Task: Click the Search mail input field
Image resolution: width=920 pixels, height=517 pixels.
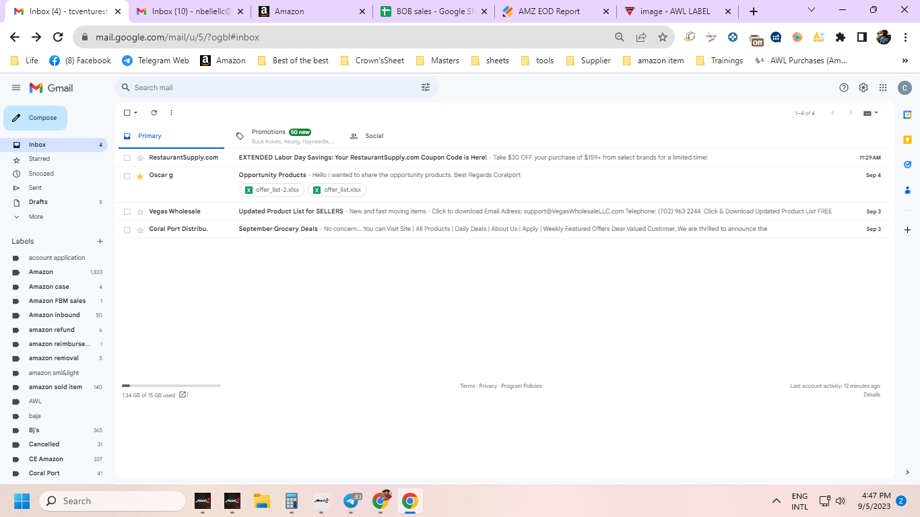Action: point(275,88)
